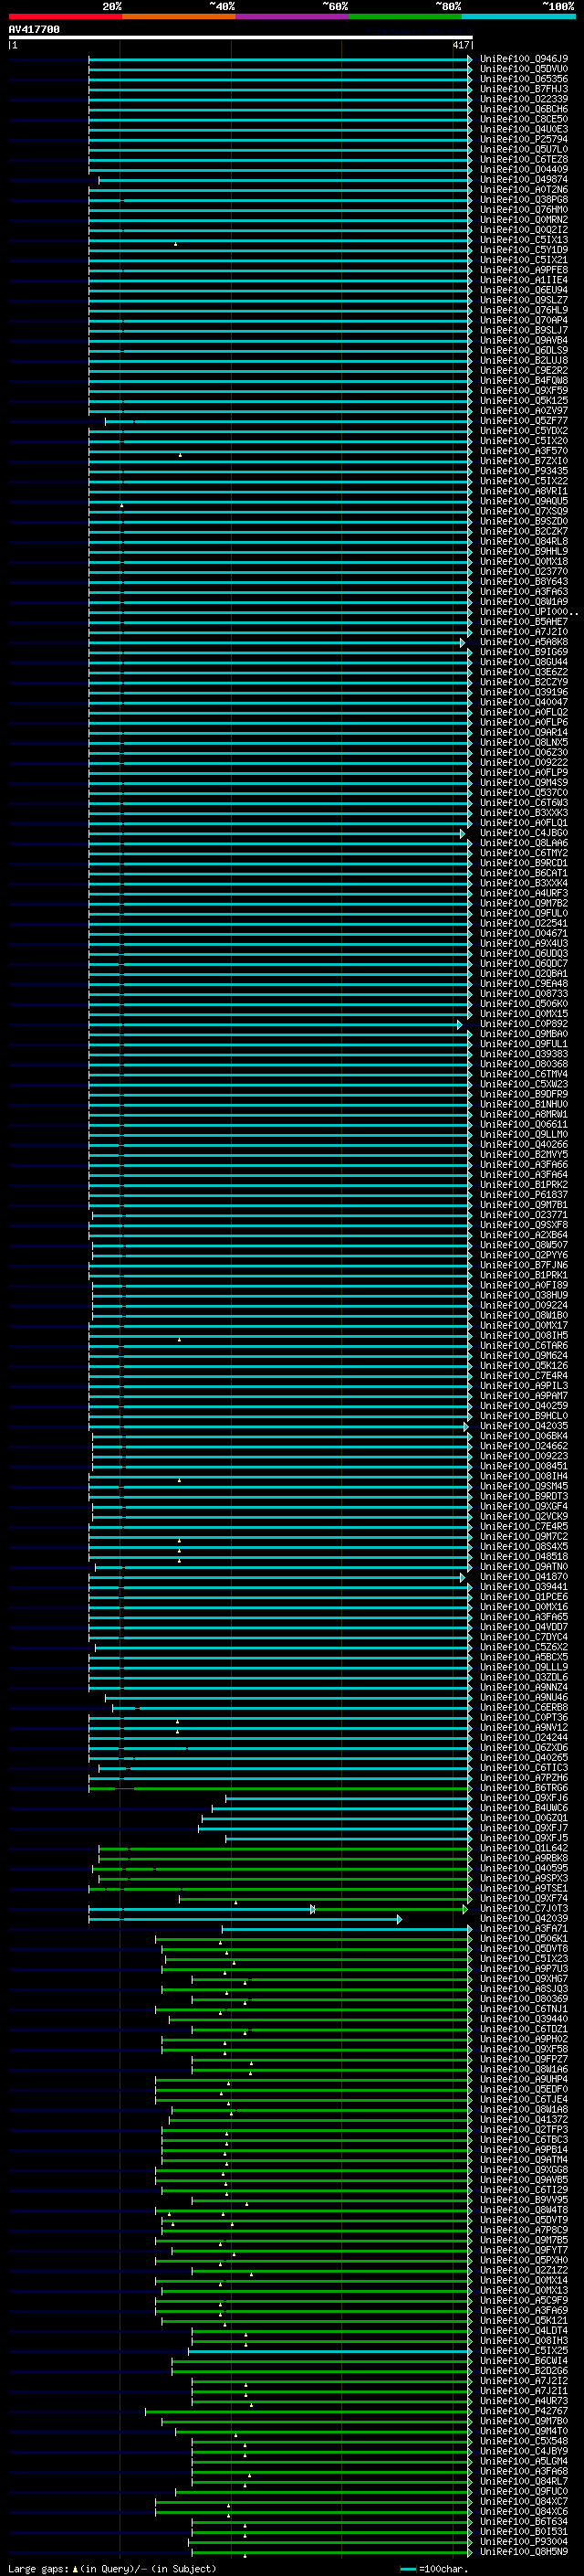
Task: View hit UniRef100_Q4LDT4
Action: (x=524, y=2330)
